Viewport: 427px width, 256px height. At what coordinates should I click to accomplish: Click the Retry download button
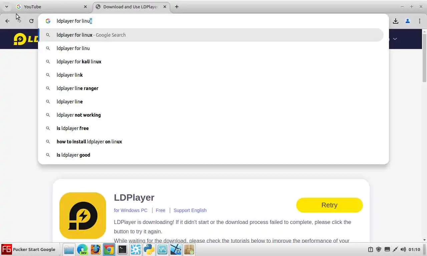click(329, 205)
